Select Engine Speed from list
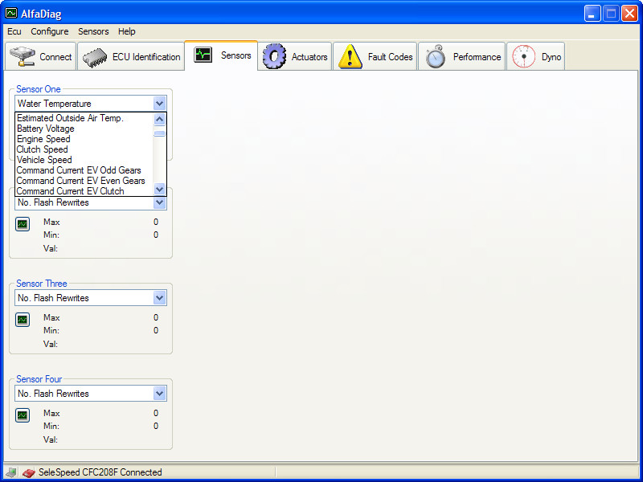Screen dimensions: 643x482 coord(84,139)
